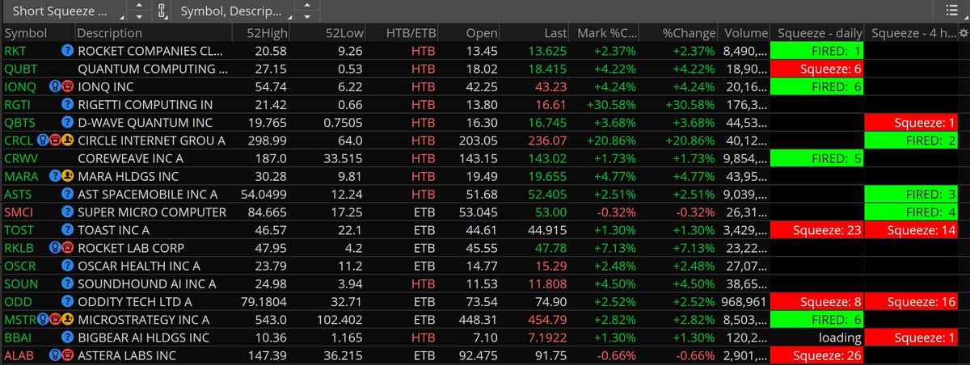Step to next watchlist using up/down arrows
This screenshot has width=970, height=365.
point(139,11)
